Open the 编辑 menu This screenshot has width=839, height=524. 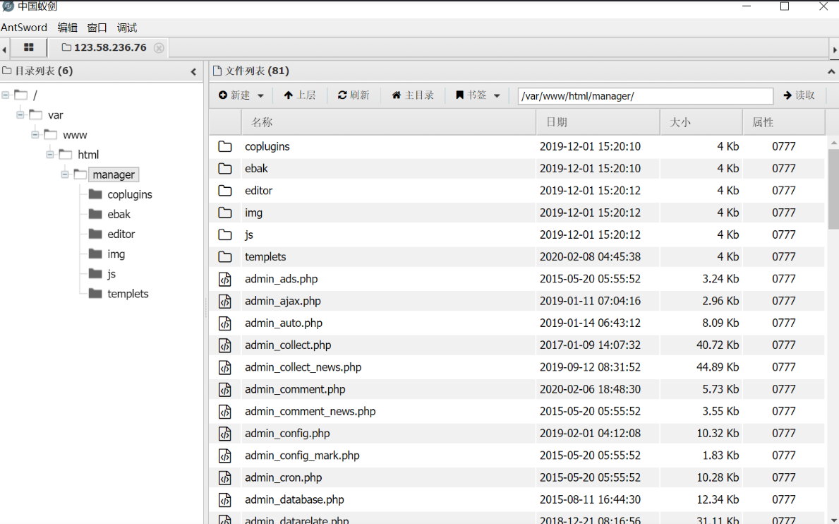[68, 28]
